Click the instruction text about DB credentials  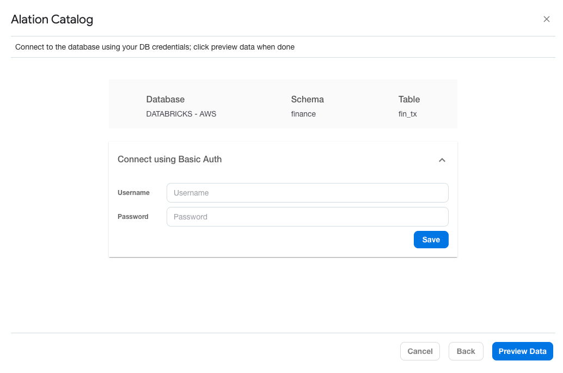[x=155, y=47]
